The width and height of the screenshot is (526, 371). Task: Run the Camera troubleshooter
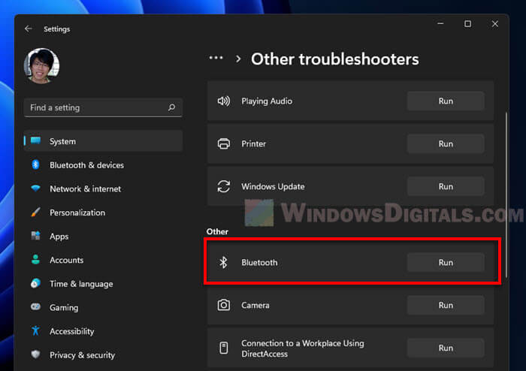tap(446, 306)
